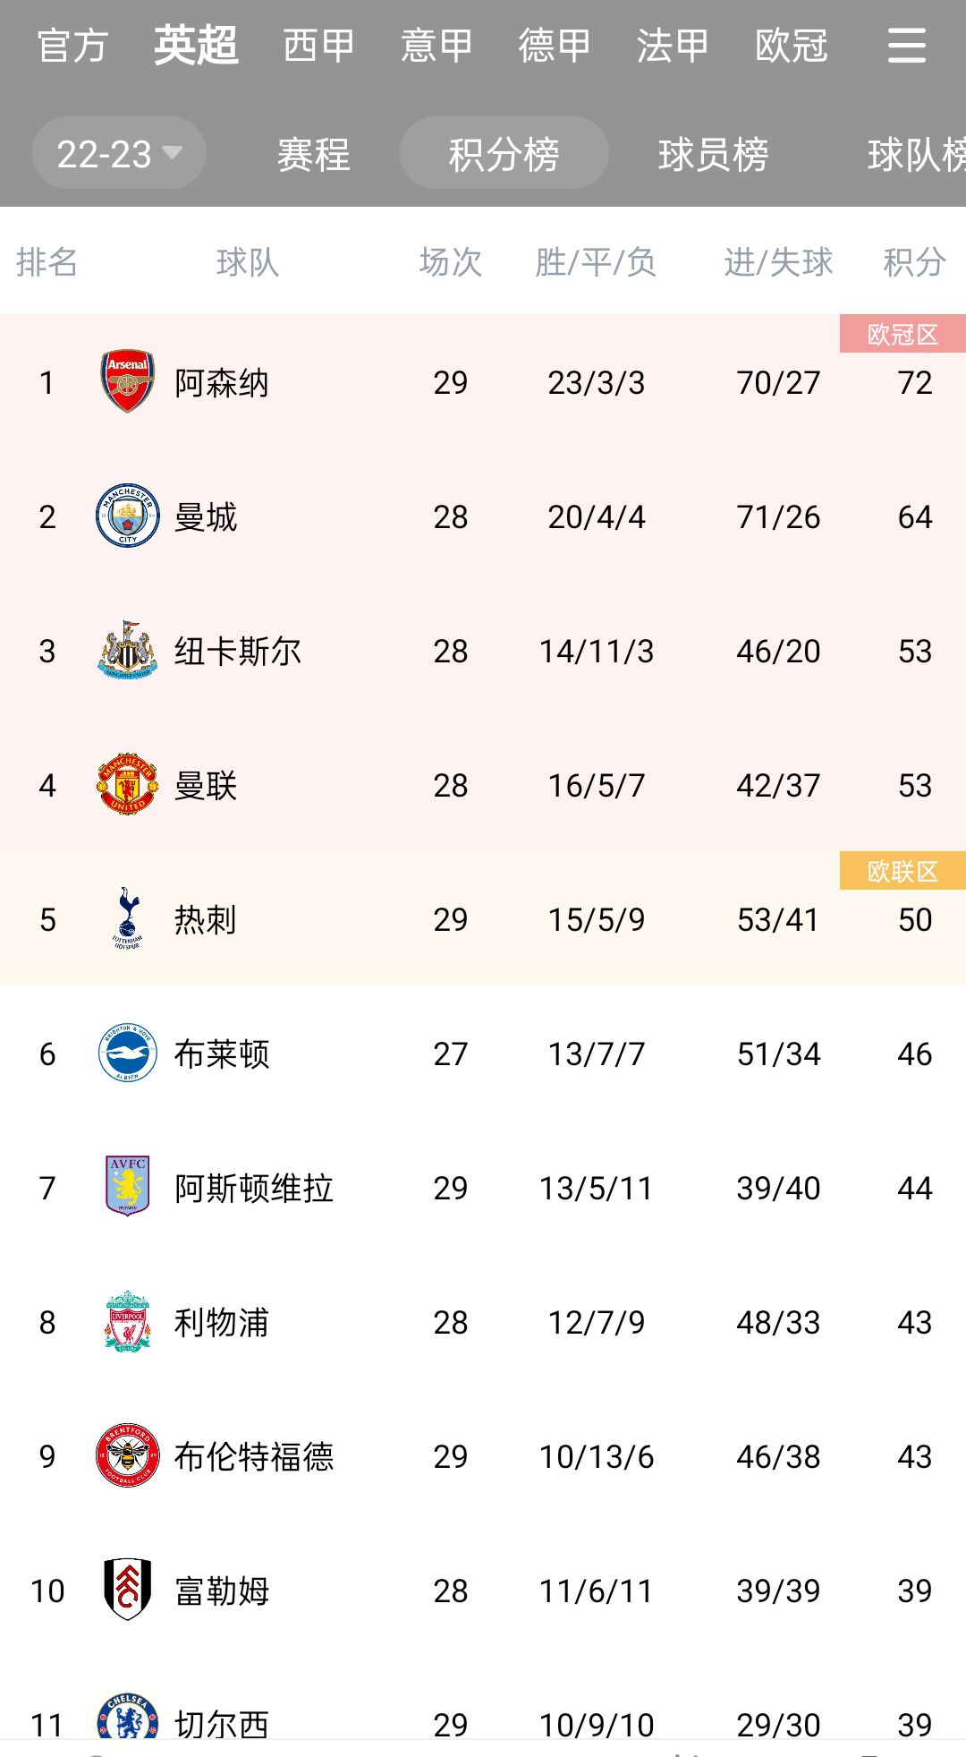Switch to the 西甲 league tab
The image size is (966, 1757).
click(x=318, y=46)
